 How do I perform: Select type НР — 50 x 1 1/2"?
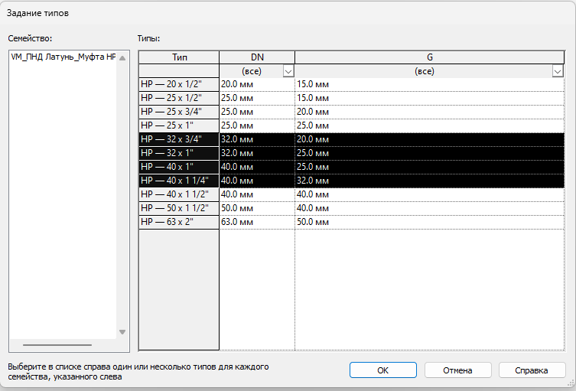(179, 208)
